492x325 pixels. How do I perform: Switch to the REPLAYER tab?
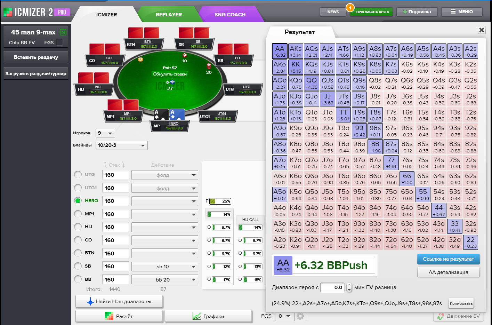169,15
